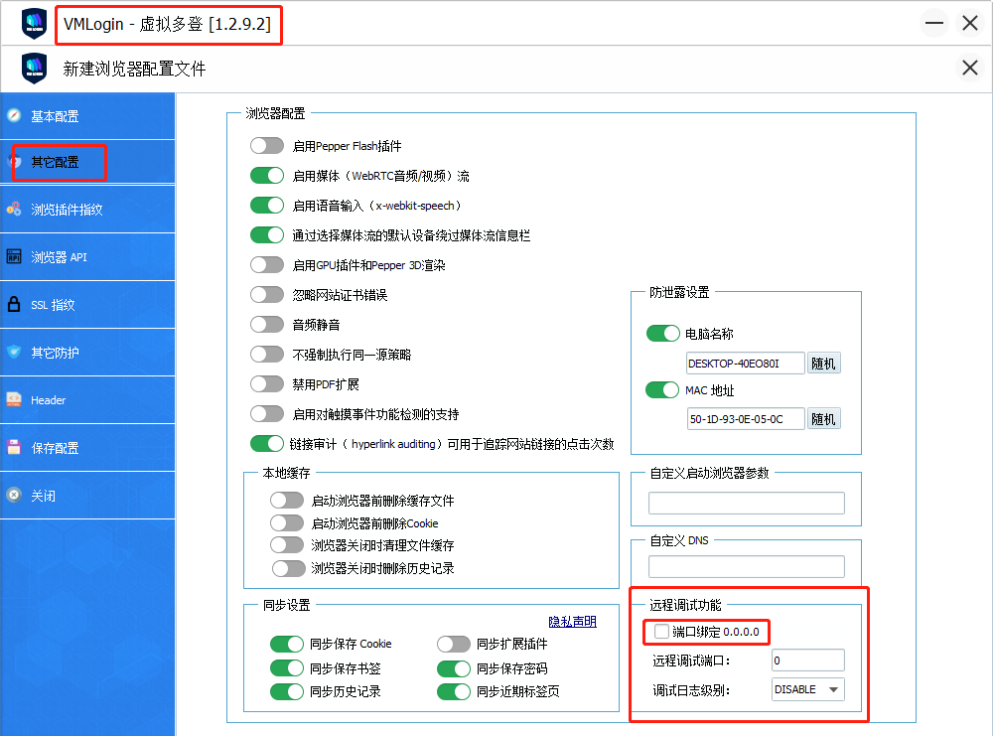The width and height of the screenshot is (993, 736).
Task: Enable the 启用Pepper Flash插件 toggle
Action: coord(267,146)
